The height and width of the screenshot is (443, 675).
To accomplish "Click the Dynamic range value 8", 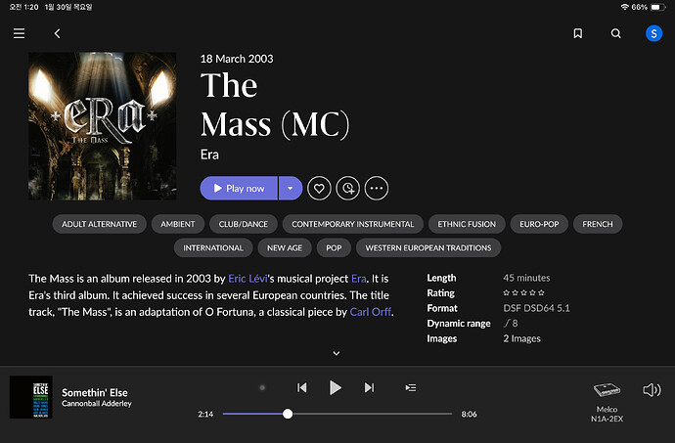I will (x=511, y=323).
